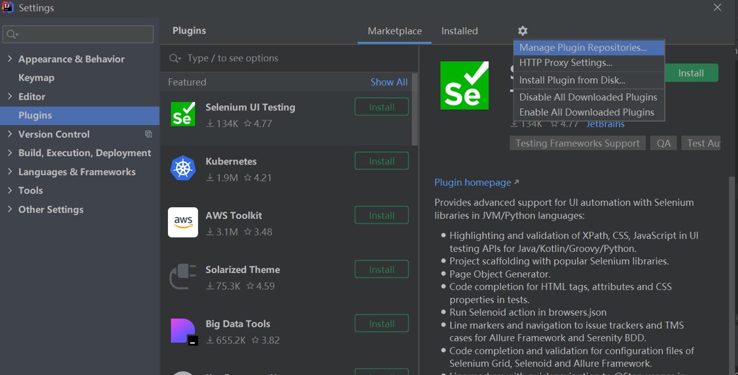Click the Kubernetes plugin icon
This screenshot has height=375, width=738.
click(182, 168)
